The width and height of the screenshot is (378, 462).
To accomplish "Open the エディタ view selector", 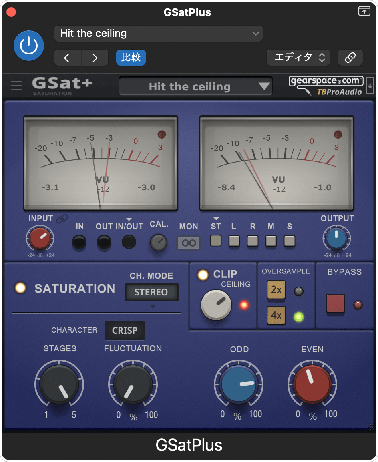I will (x=298, y=58).
